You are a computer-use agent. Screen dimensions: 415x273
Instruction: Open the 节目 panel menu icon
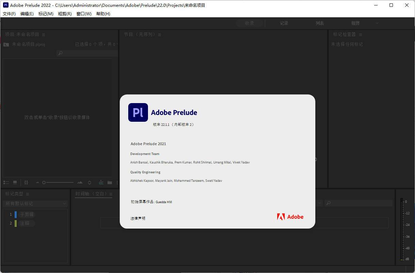pos(160,35)
